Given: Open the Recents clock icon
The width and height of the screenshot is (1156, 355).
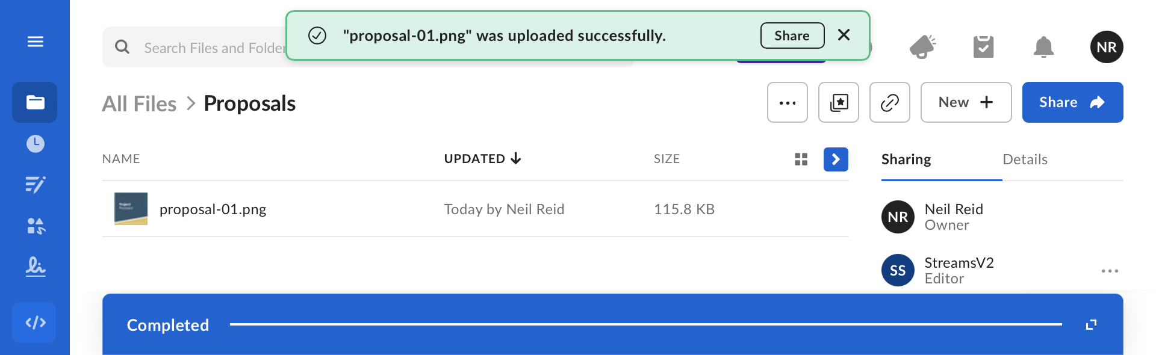Looking at the screenshot, I should 36,144.
